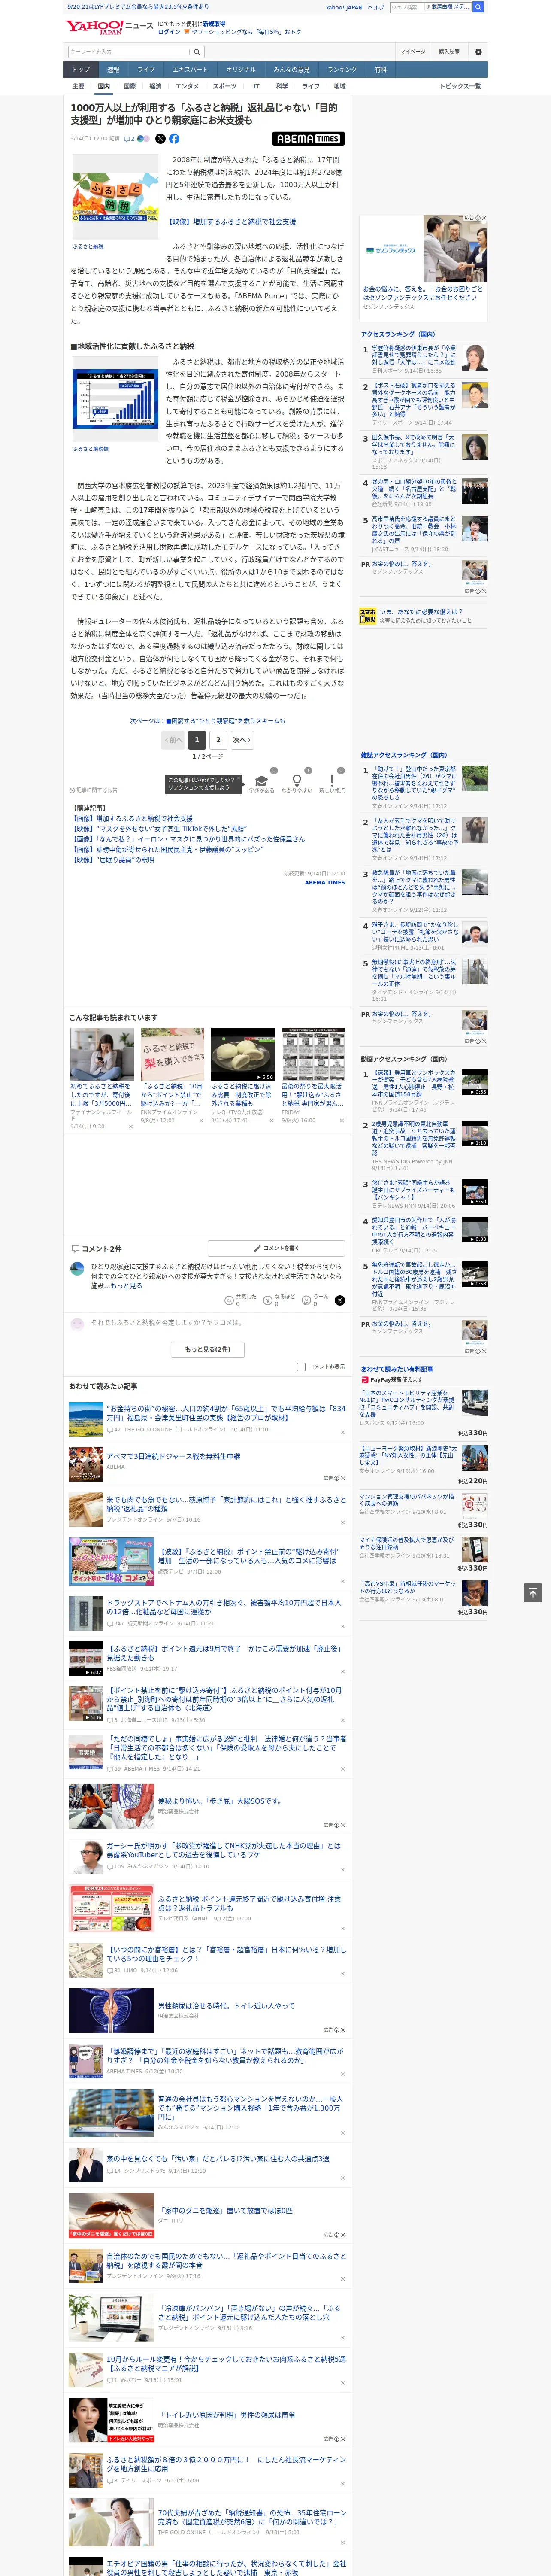Click 記事に関する報告 report icon link
551x2576 pixels.
93,790
